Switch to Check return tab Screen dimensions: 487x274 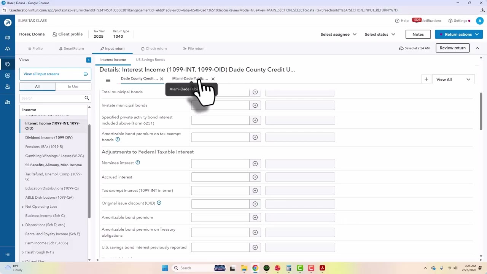(x=154, y=48)
